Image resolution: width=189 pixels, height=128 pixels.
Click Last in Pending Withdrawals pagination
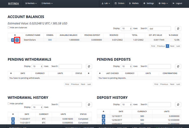click(x=89, y=84)
